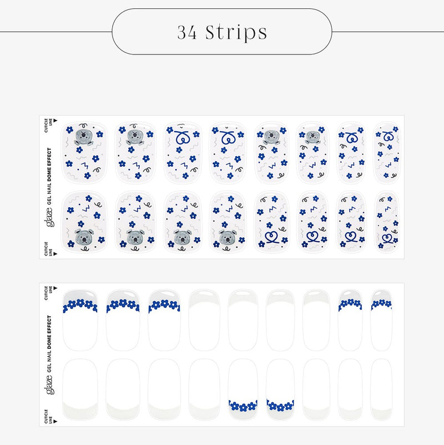
Task: Click the top cuticle line arrow on the upper sheet
Action: [56, 121]
